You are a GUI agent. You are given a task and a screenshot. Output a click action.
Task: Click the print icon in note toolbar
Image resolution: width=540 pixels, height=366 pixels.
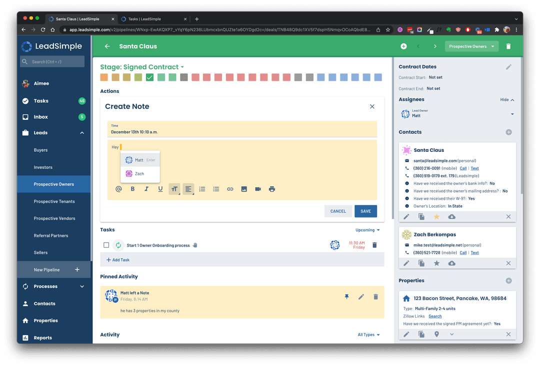click(272, 189)
